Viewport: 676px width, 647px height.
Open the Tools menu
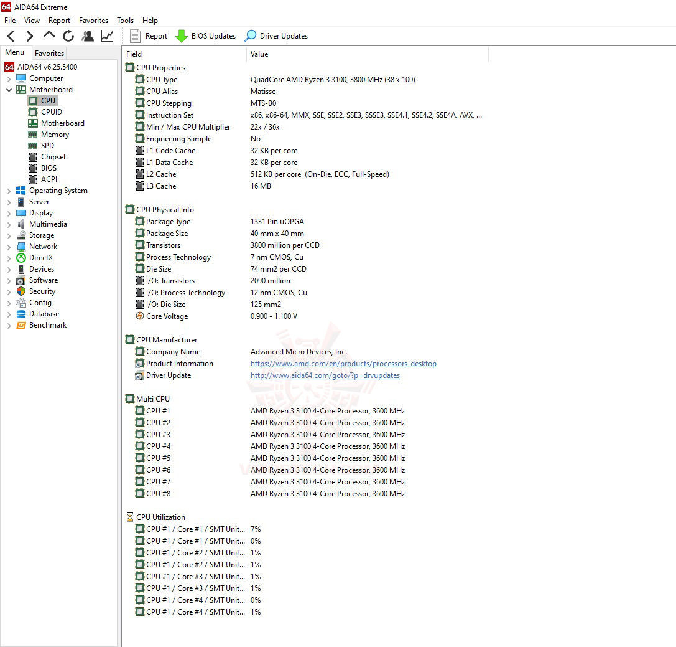tap(125, 21)
